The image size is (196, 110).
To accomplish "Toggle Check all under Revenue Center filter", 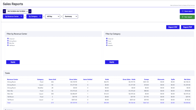I will pos(8,39).
